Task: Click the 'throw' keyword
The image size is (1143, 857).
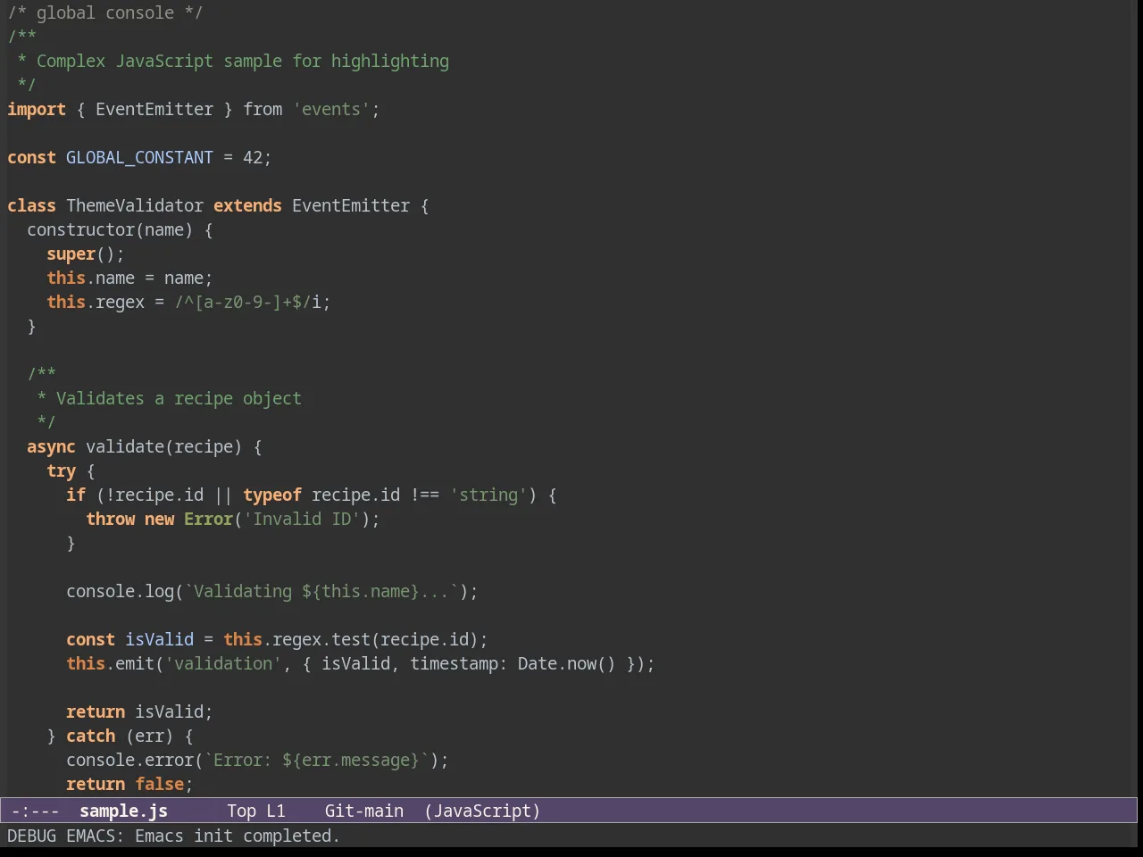Action: (x=110, y=519)
